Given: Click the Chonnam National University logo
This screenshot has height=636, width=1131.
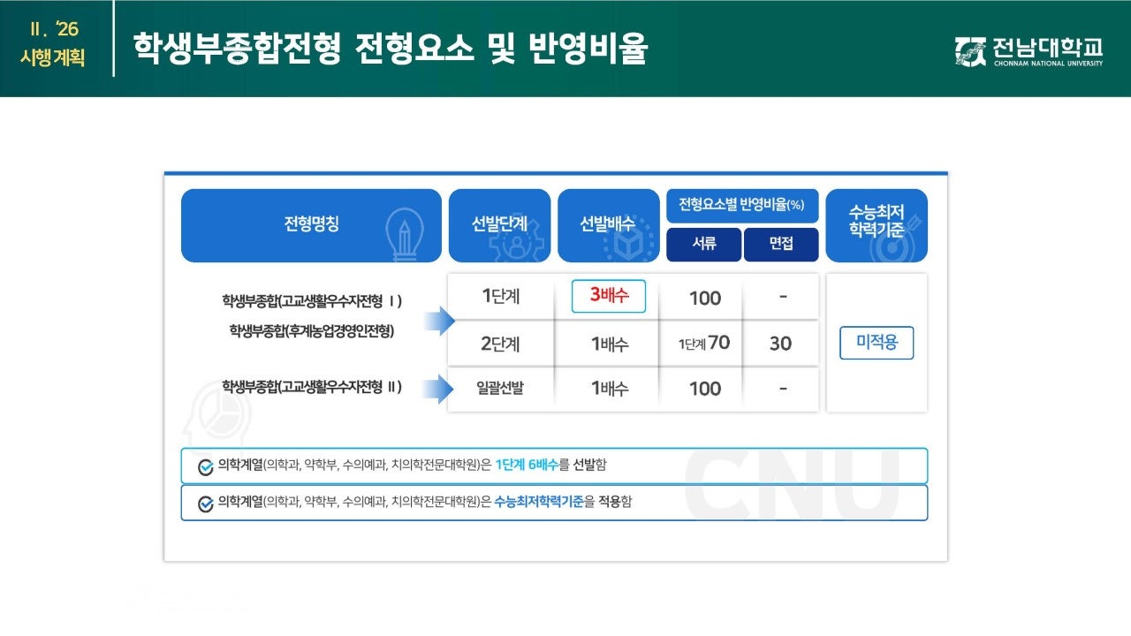Looking at the screenshot, I should (x=1029, y=51).
